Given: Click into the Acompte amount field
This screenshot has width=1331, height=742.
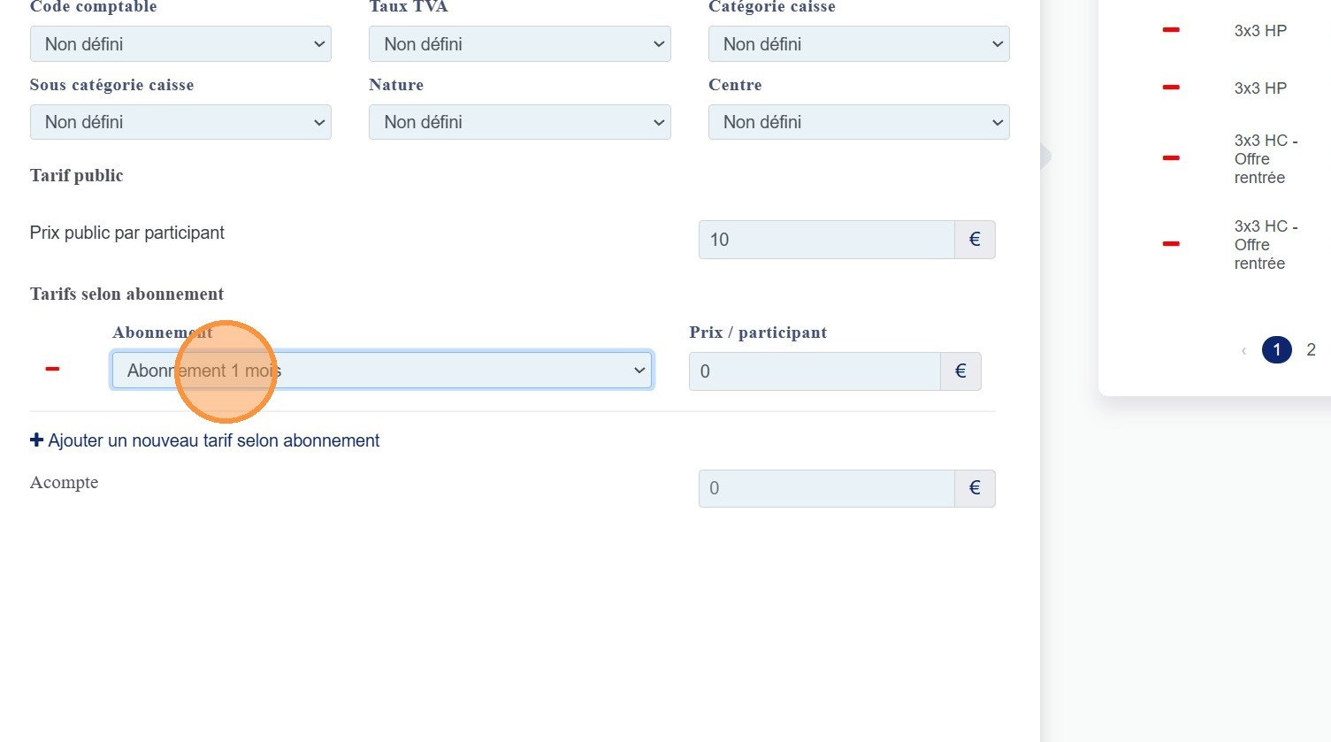Looking at the screenshot, I should pyautogui.click(x=826, y=488).
